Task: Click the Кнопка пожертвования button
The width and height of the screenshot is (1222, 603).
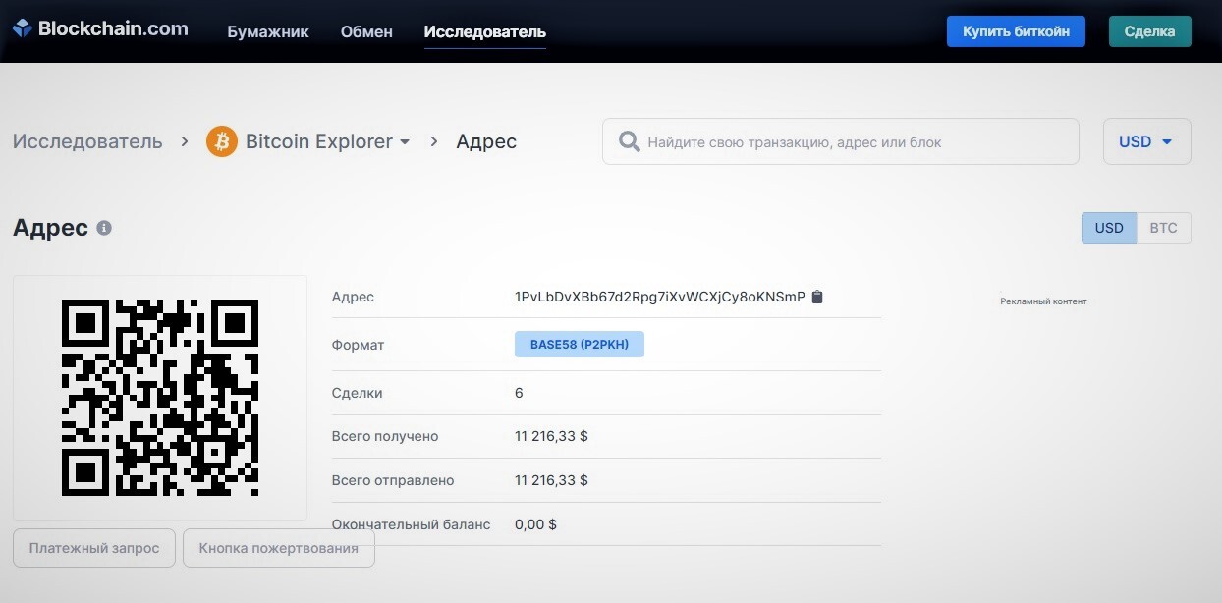Action: [278, 548]
